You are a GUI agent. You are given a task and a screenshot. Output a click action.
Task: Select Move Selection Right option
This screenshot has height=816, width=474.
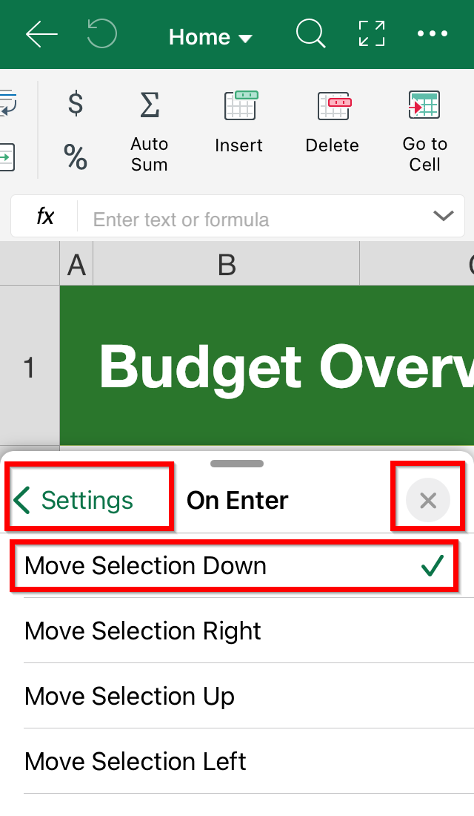tap(248, 631)
